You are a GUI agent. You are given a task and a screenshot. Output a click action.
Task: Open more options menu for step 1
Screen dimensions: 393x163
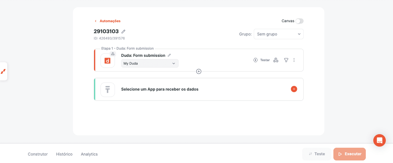pyautogui.click(x=294, y=60)
